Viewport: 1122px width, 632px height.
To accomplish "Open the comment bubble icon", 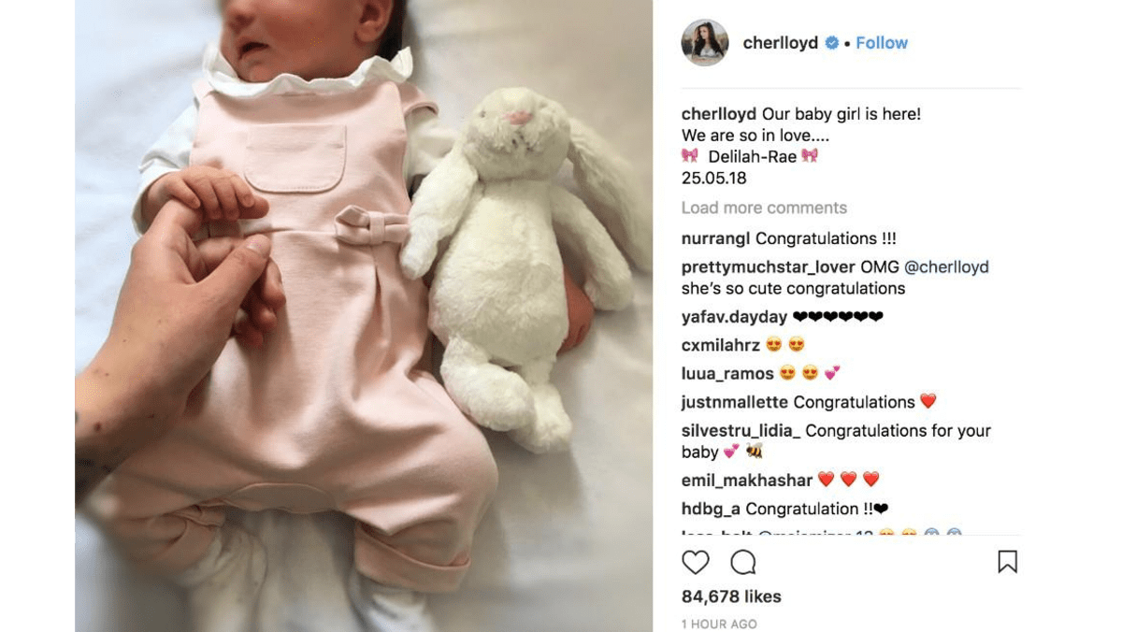I will click(x=743, y=562).
